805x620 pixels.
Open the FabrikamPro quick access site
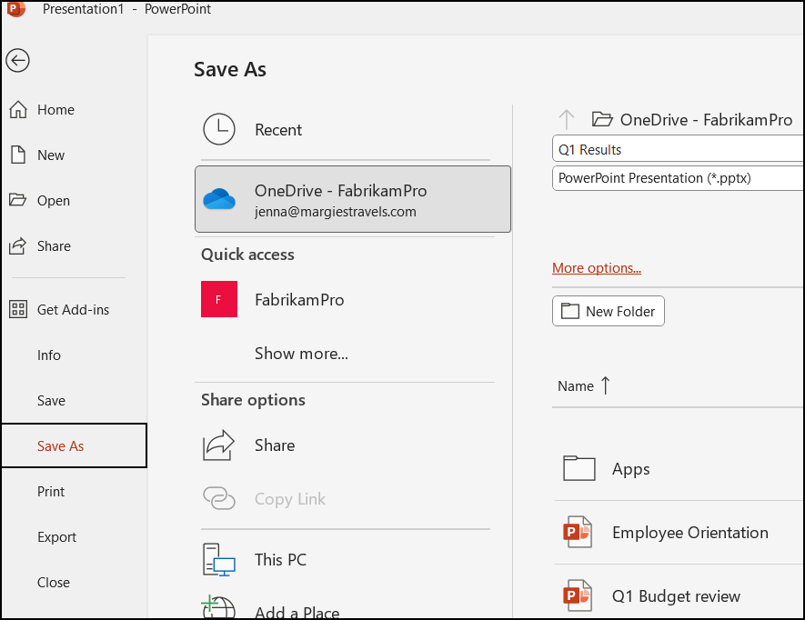click(218, 299)
